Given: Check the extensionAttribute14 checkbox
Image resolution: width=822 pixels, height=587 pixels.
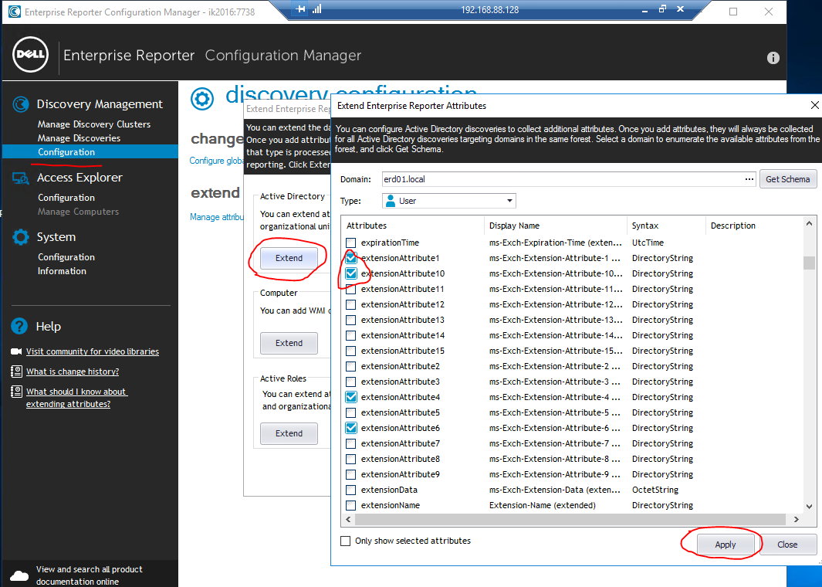Looking at the screenshot, I should point(350,336).
